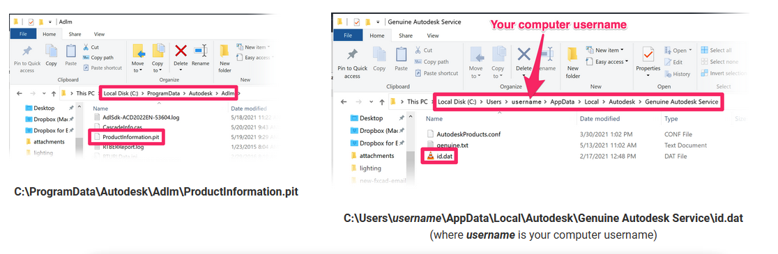The image size is (778, 254).
Task: Switch to Share tab in Genuine Autodesk Service window
Action: tap(406, 35)
